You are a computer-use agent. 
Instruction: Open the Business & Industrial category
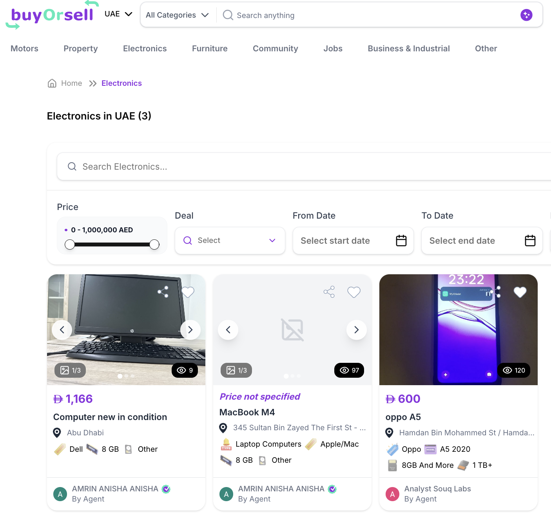[409, 49]
